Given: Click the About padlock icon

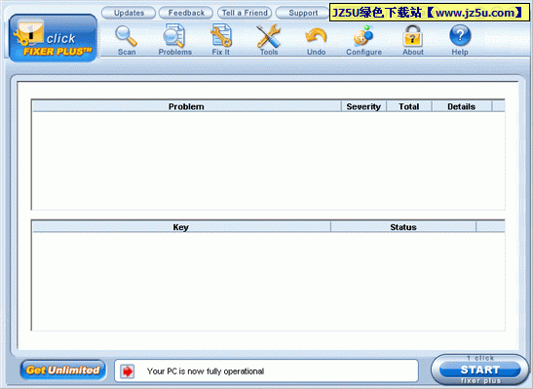Looking at the screenshot, I should click(412, 36).
